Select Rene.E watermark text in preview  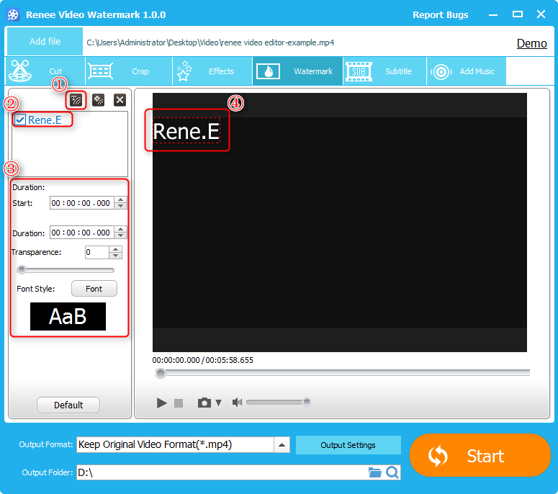click(186, 131)
